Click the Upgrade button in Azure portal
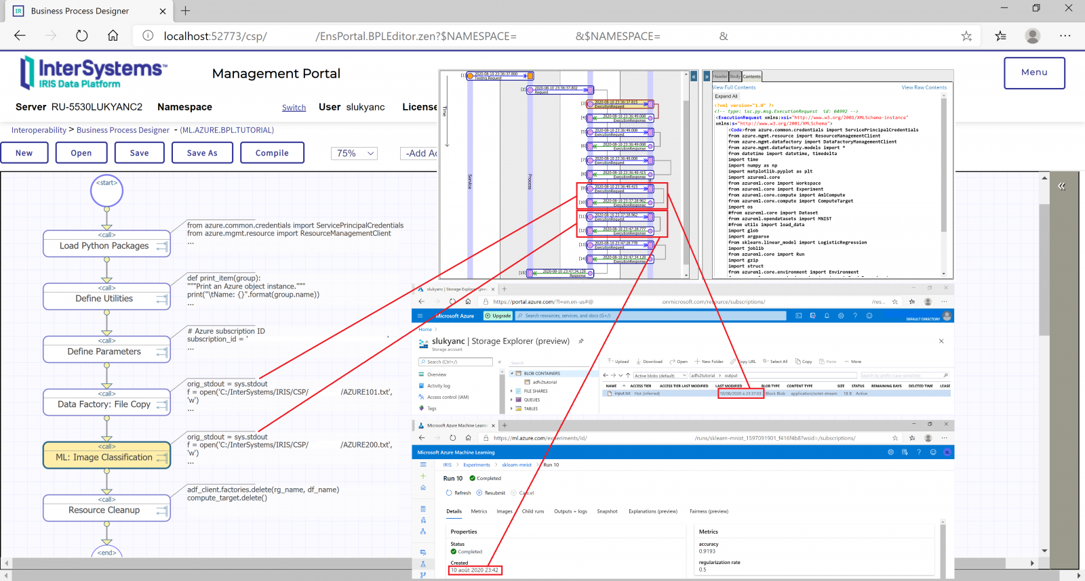 pos(498,316)
